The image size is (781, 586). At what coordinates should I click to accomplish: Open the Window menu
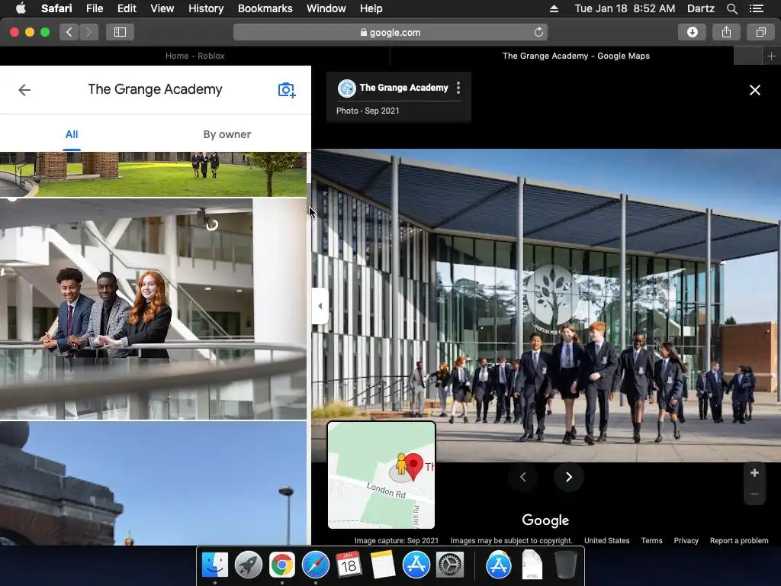click(326, 8)
